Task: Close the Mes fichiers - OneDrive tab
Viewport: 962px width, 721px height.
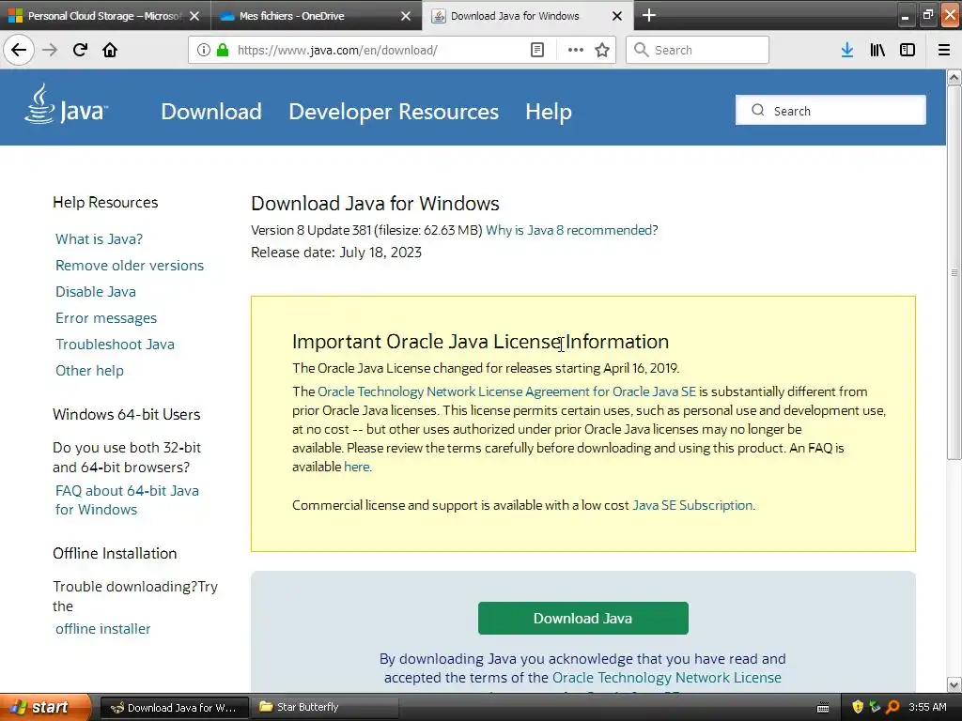Action: click(x=406, y=16)
